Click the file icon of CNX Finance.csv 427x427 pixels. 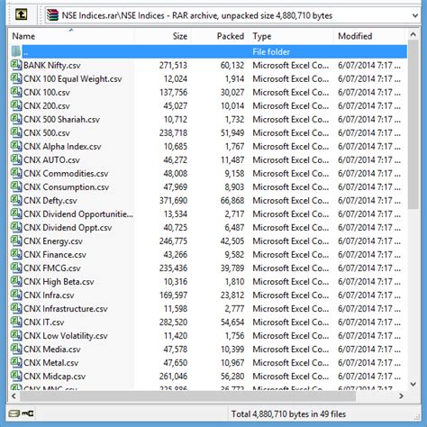tap(16, 254)
